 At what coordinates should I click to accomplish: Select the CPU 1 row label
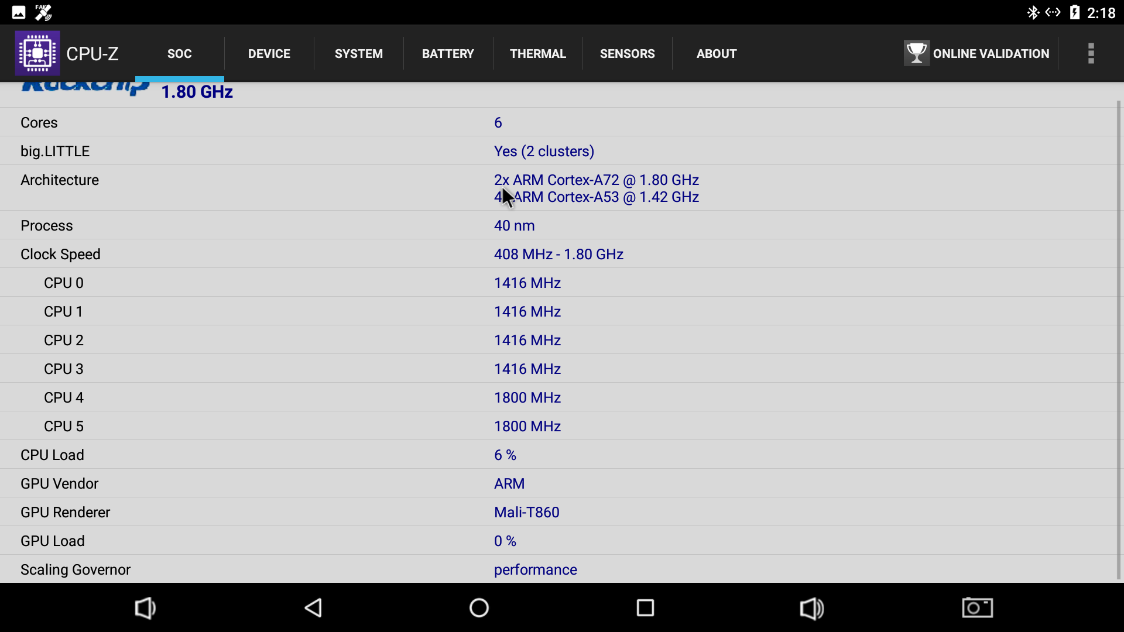tap(63, 311)
